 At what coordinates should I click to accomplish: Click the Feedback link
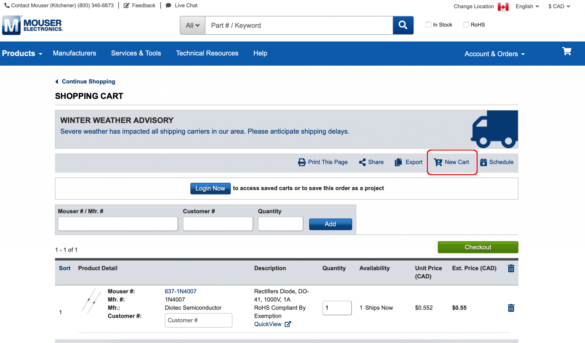click(x=143, y=5)
